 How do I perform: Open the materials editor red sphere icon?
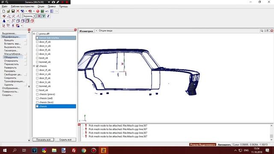point(38,11)
